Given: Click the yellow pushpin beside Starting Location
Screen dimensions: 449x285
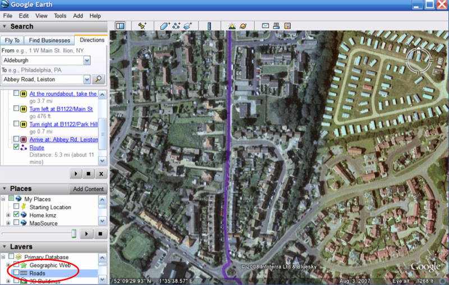Looking at the screenshot, I should tap(24, 206).
